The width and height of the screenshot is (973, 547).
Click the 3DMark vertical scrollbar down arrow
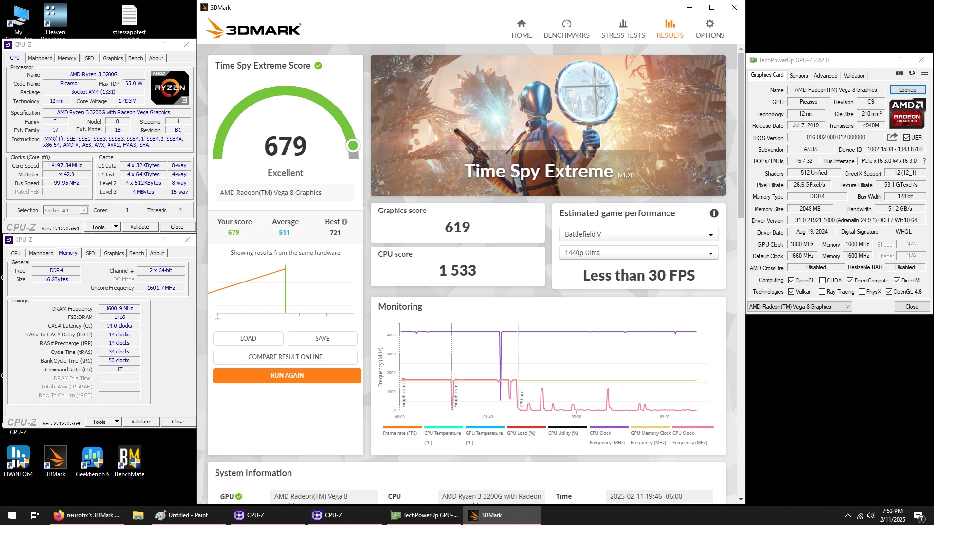[x=741, y=499]
